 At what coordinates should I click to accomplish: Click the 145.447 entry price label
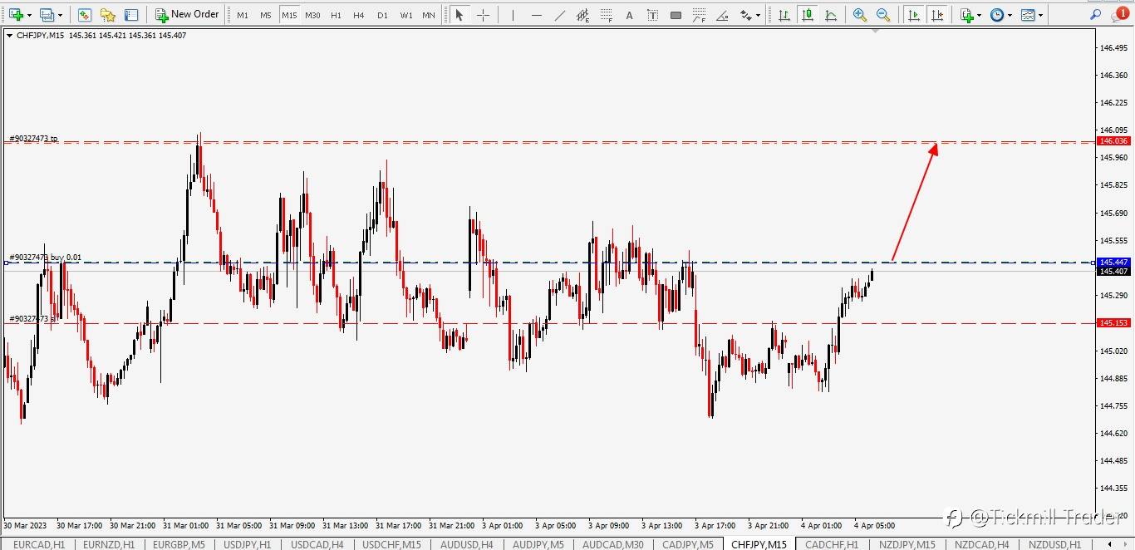click(1113, 263)
